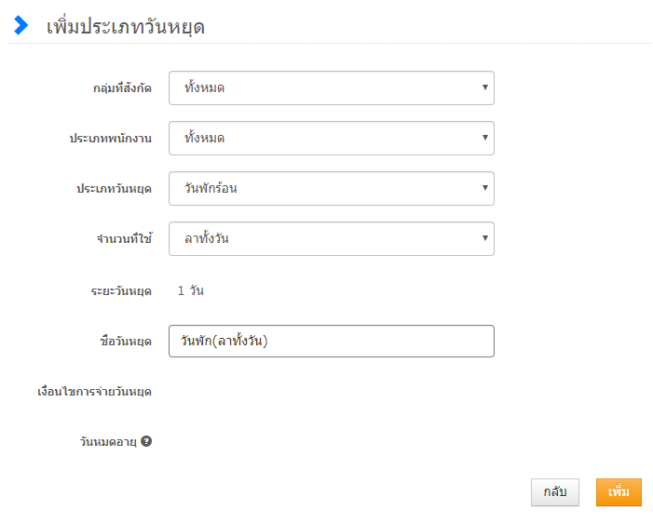
Task: Click the วันหมดอายุ label text
Action: pyautogui.click(x=108, y=442)
